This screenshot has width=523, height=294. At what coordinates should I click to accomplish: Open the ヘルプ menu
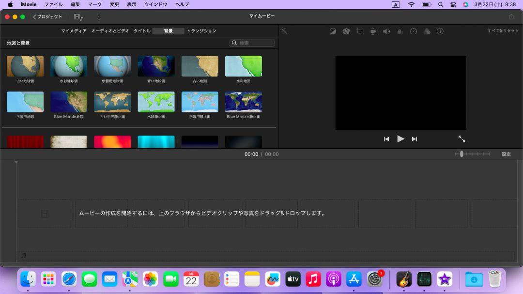(x=182, y=4)
